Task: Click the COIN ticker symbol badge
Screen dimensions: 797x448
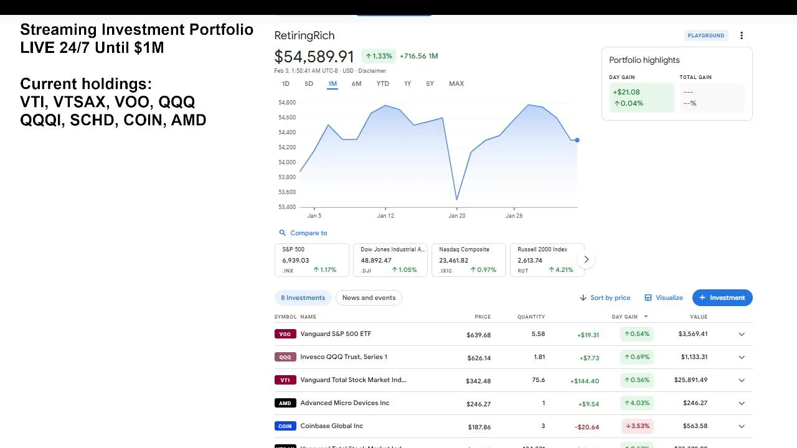Action: (285, 426)
